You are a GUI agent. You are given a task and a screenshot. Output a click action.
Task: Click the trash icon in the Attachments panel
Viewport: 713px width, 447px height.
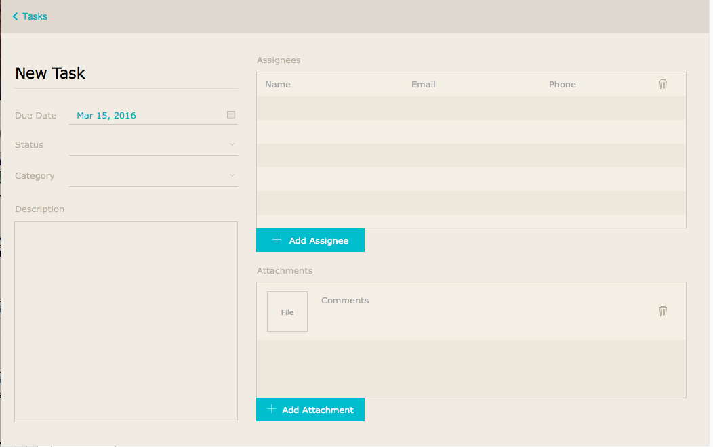663,311
